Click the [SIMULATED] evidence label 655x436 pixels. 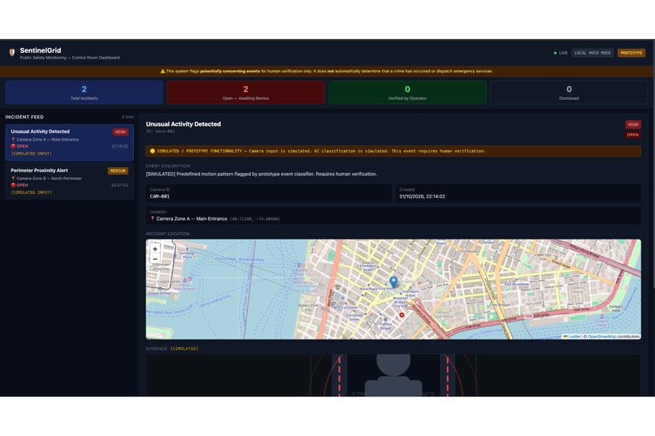pyautogui.click(x=184, y=348)
